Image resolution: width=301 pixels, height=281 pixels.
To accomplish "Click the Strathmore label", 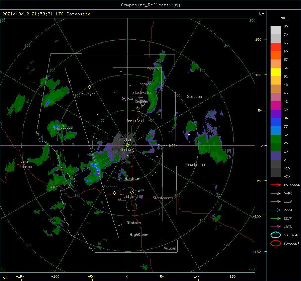I will (163, 198).
